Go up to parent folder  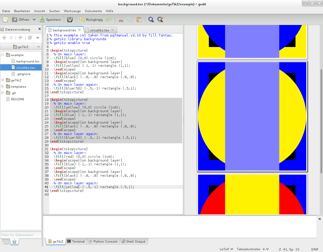click(x=20, y=38)
